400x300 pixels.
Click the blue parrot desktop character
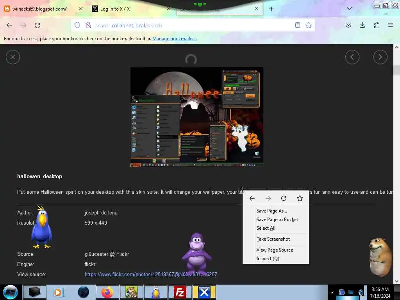click(41, 227)
